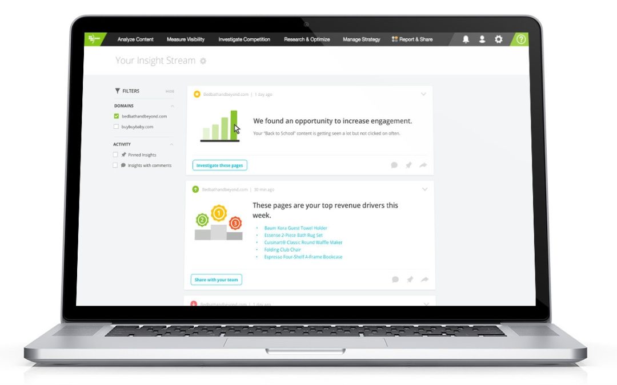This screenshot has width=617, height=385.
Task: Click Bedbathandbeyond.com source on second card
Action: pos(225,189)
